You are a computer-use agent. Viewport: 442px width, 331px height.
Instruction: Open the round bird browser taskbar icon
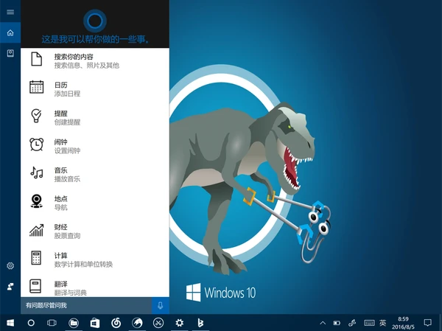tap(137, 323)
